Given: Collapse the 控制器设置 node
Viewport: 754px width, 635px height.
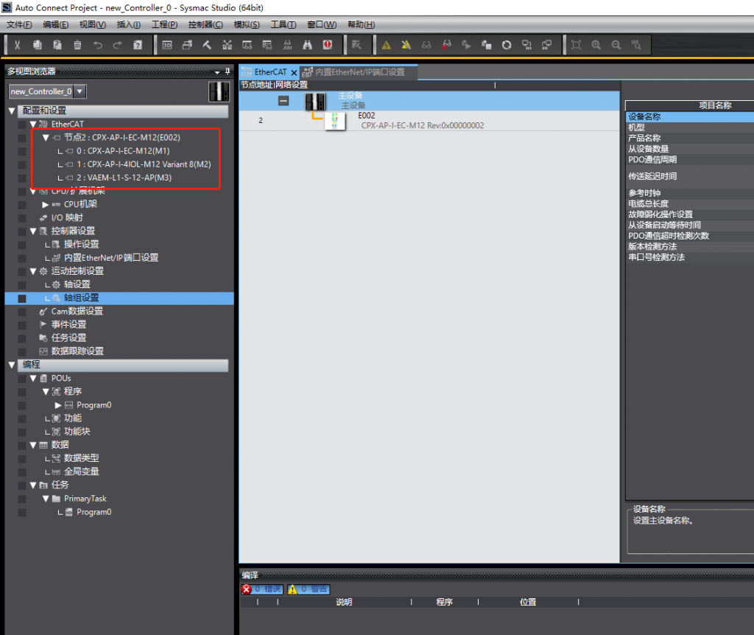Looking at the screenshot, I should [x=33, y=231].
